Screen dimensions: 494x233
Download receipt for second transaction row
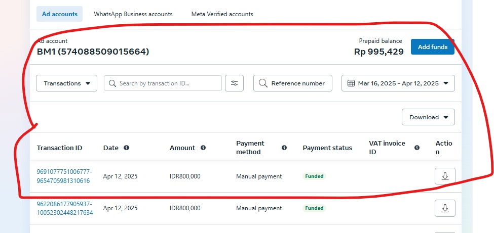pyautogui.click(x=445, y=208)
